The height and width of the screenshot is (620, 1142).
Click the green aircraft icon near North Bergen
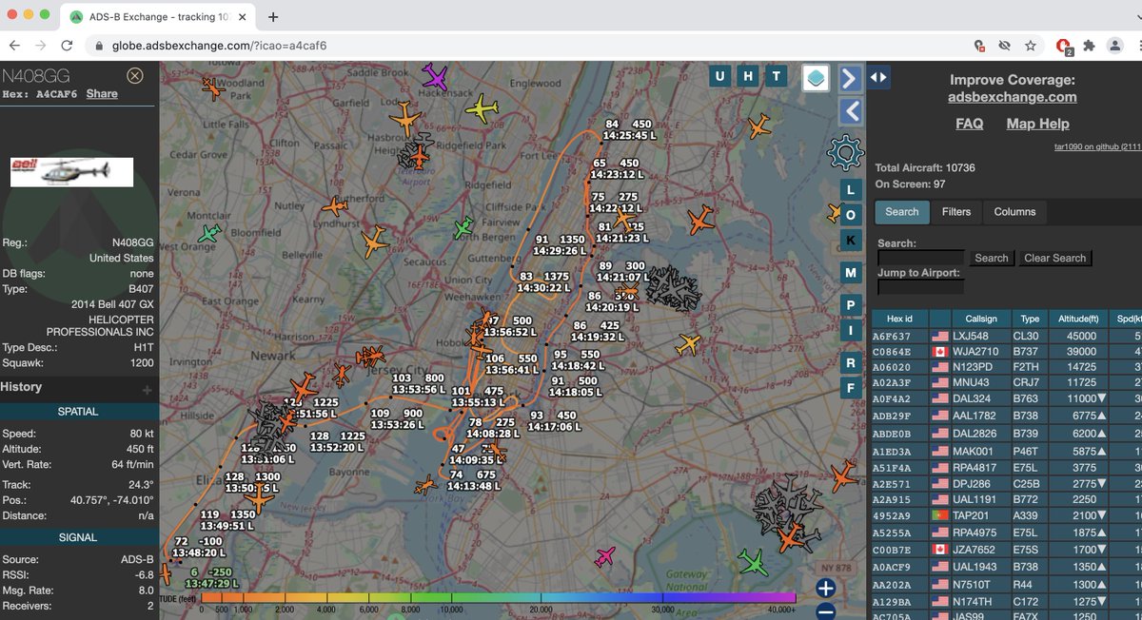click(463, 227)
